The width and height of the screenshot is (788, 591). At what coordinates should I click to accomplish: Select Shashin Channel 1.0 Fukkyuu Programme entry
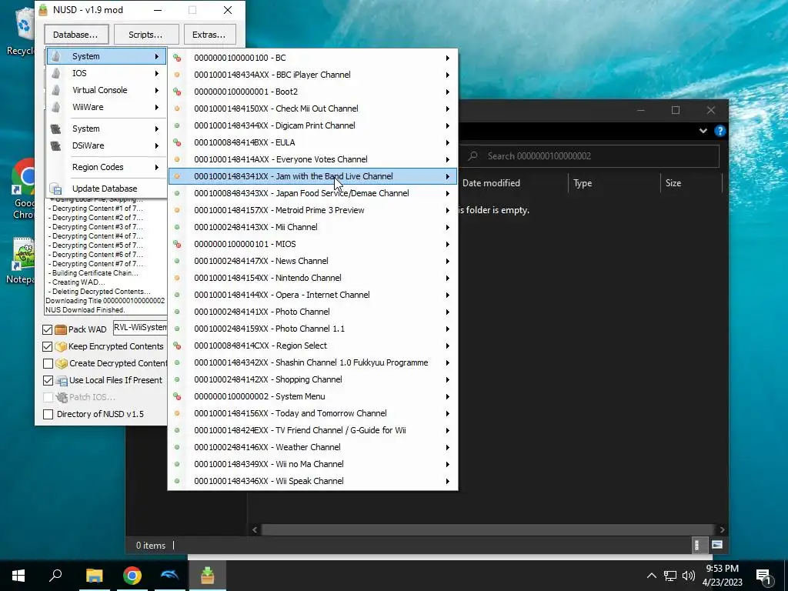[312, 362]
